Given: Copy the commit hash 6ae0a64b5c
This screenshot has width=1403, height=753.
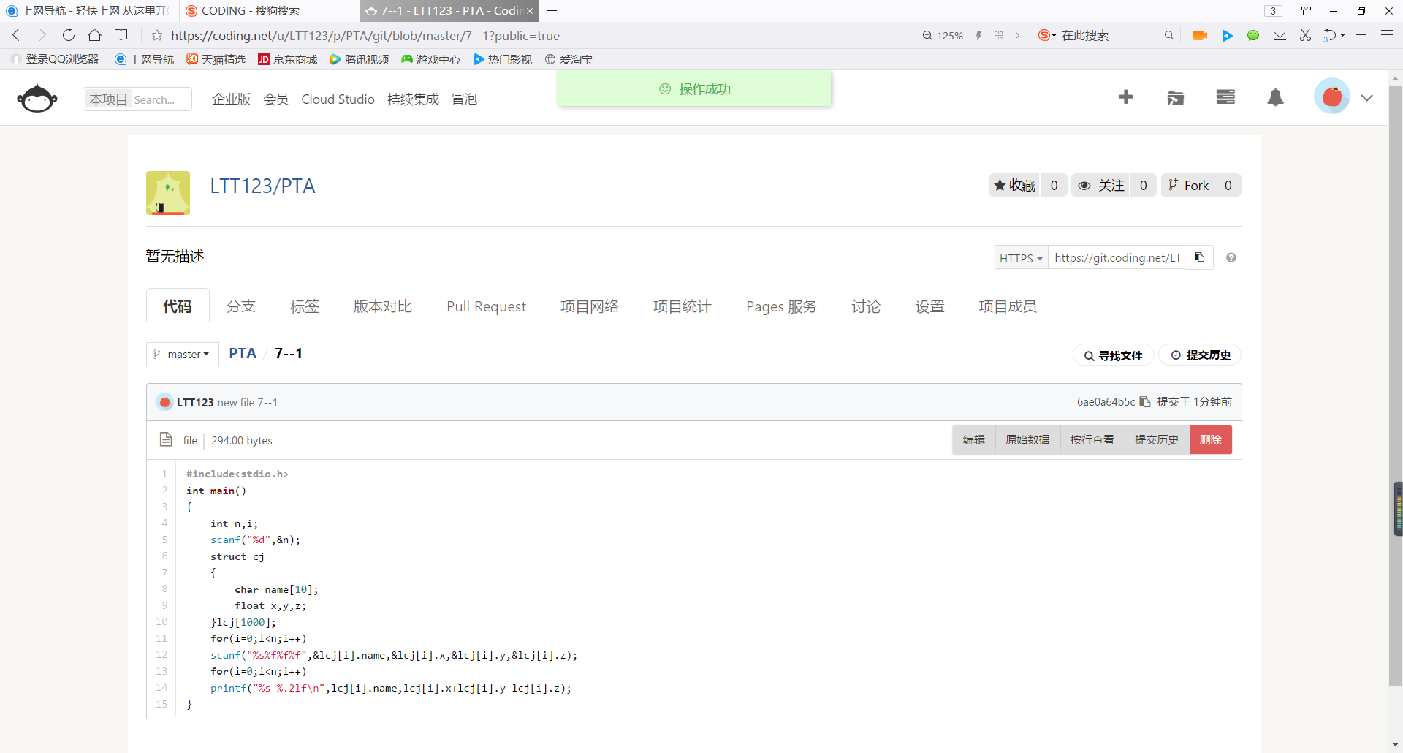Looking at the screenshot, I should 1145,402.
